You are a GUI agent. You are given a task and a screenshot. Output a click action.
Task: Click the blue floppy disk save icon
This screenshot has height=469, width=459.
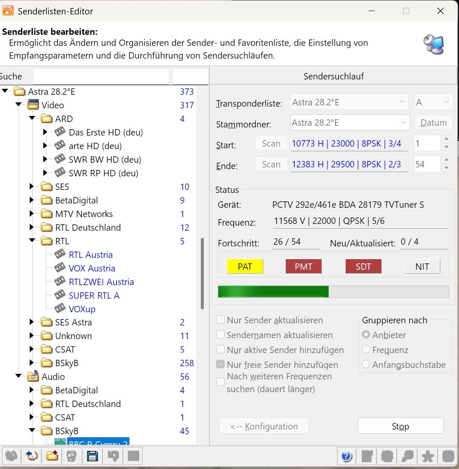pyautogui.click(x=92, y=456)
